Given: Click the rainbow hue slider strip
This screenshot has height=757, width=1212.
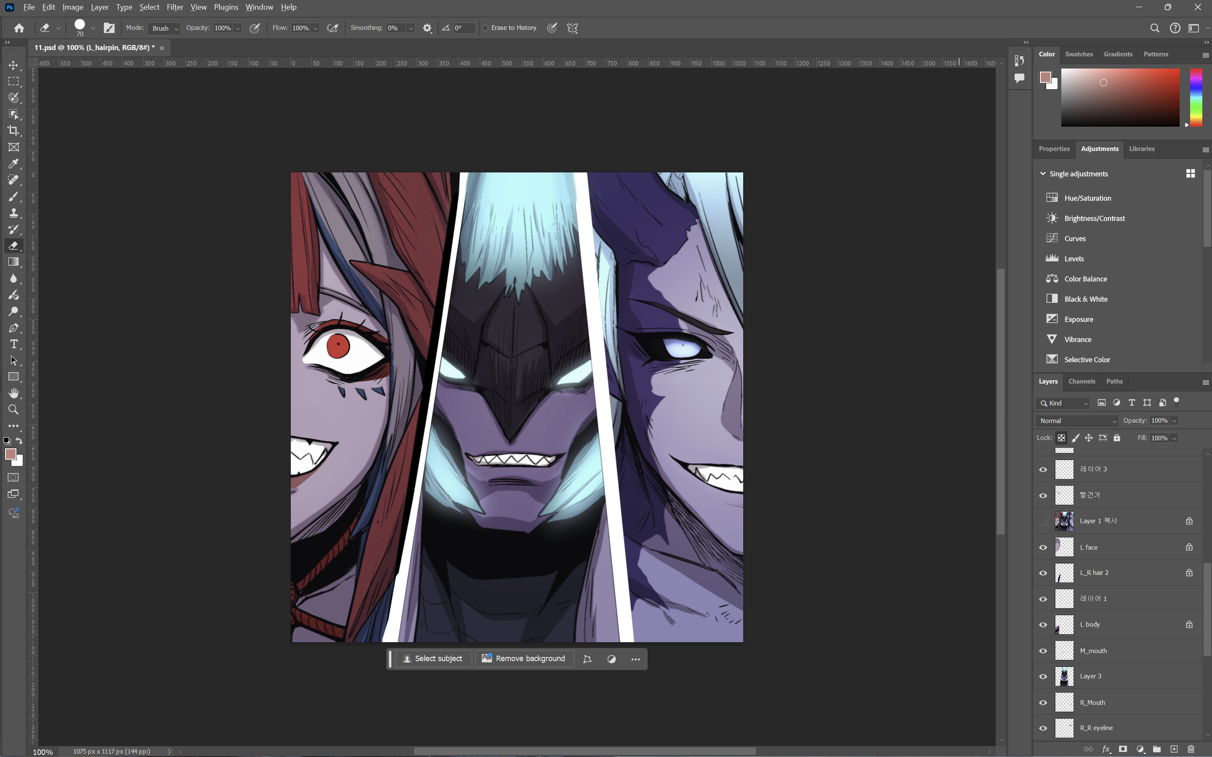Looking at the screenshot, I should (1196, 98).
